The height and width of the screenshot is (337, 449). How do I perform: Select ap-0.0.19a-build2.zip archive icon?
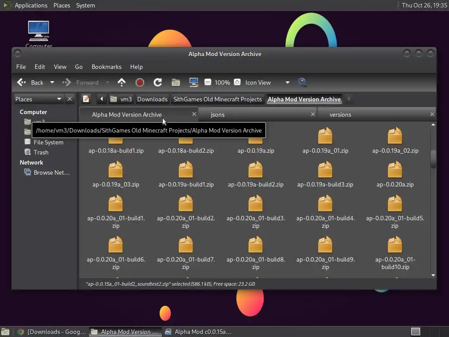tap(255, 169)
